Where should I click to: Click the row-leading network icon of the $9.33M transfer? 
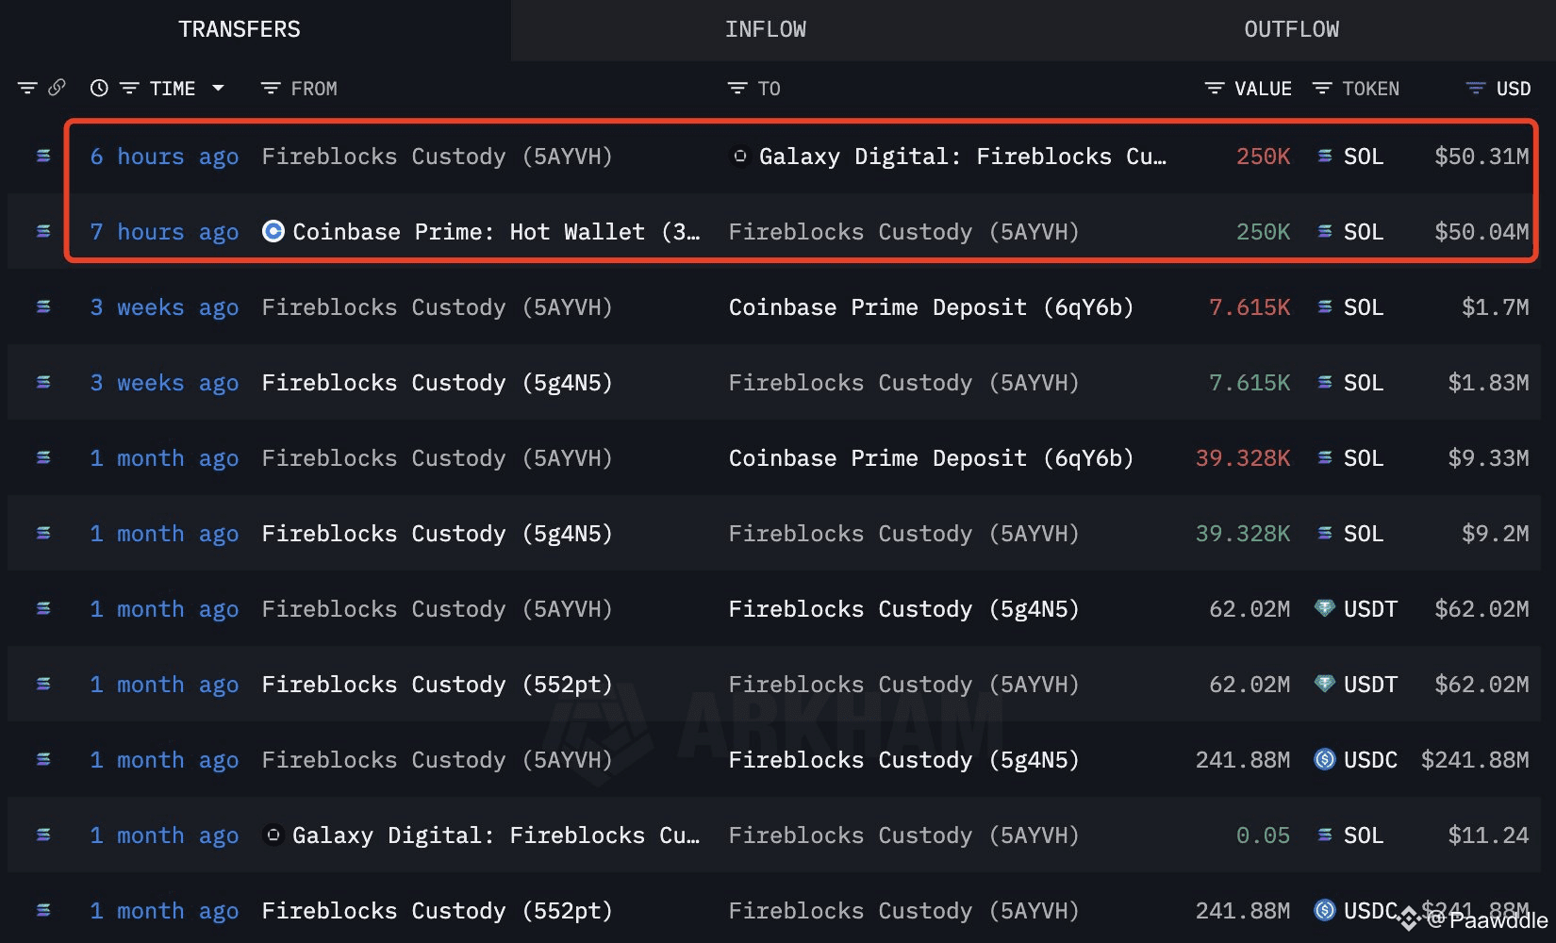coord(43,457)
